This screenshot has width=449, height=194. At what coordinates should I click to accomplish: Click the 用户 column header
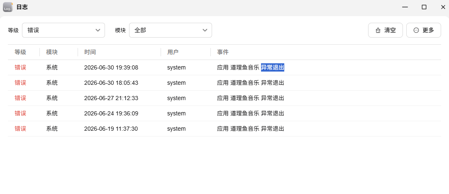pos(173,52)
